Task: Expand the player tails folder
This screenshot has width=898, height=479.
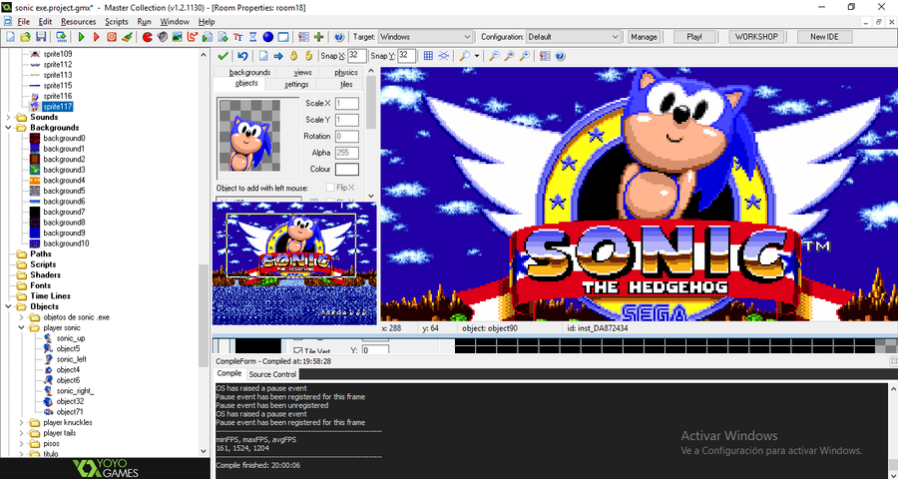Action: (x=21, y=433)
